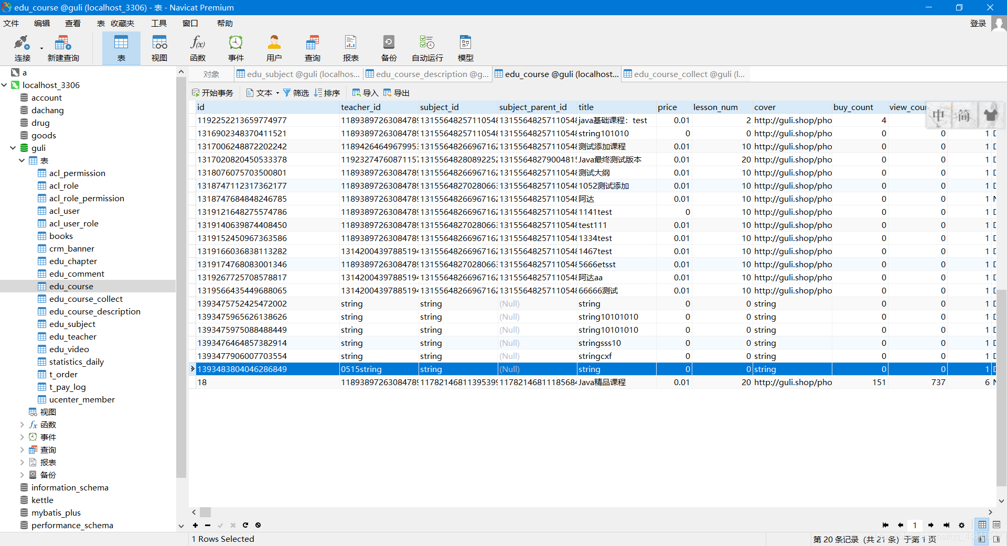Image resolution: width=1007 pixels, height=546 pixels.
Task: Open the 编辑 (Edit) menu
Action: click(x=42, y=24)
